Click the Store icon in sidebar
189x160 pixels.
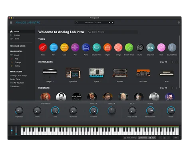click(x=12, y=39)
